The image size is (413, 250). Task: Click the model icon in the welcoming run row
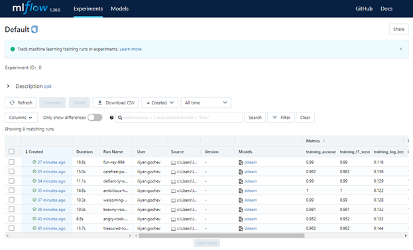click(x=241, y=200)
